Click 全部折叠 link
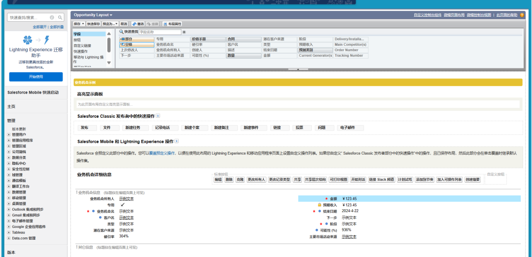The width and height of the screenshot is (532, 257). [57, 27]
